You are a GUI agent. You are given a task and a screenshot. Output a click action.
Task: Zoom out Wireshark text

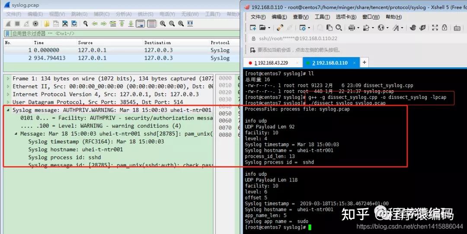coord(172,24)
